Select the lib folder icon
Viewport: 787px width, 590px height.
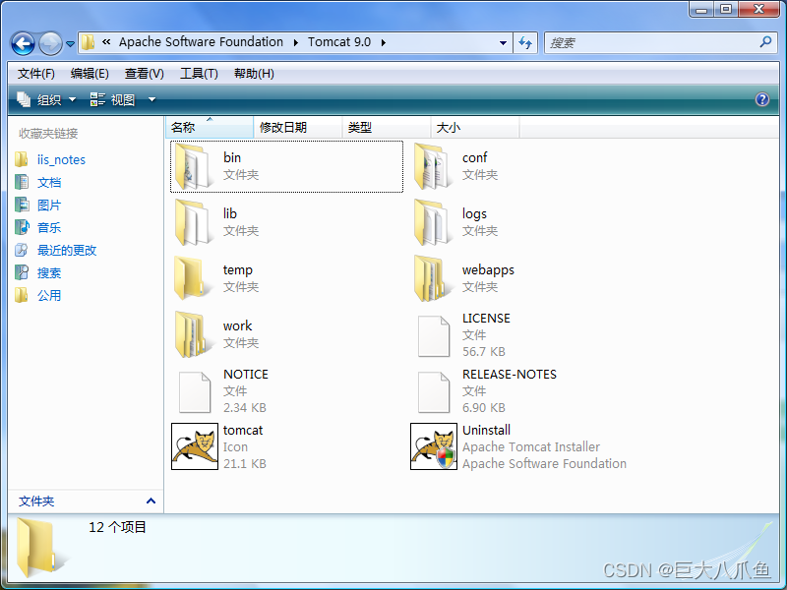194,222
